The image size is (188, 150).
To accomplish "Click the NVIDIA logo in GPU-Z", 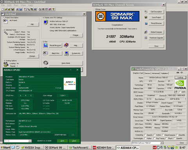I will (x=180, y=85).
